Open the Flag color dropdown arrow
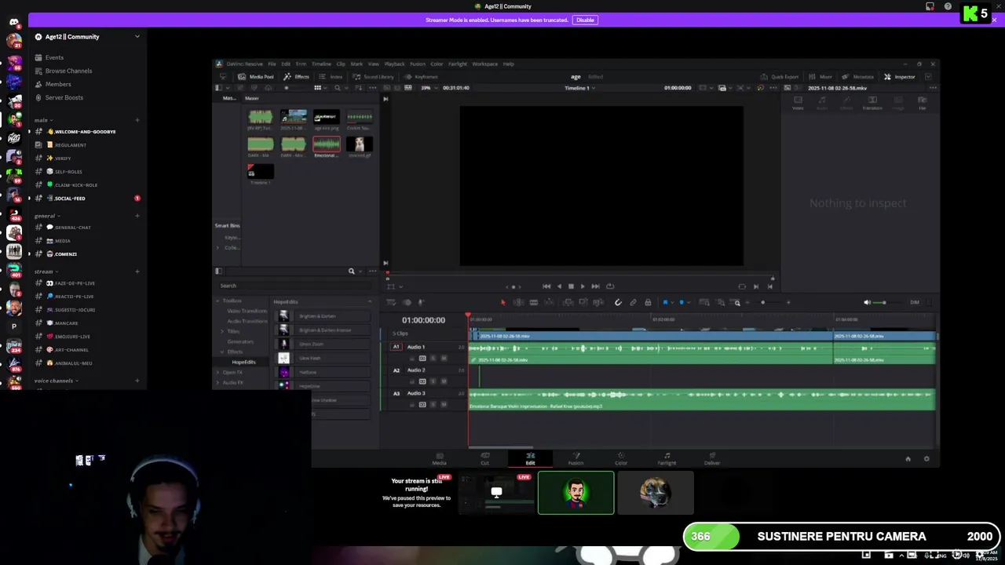1005x565 pixels. point(672,302)
